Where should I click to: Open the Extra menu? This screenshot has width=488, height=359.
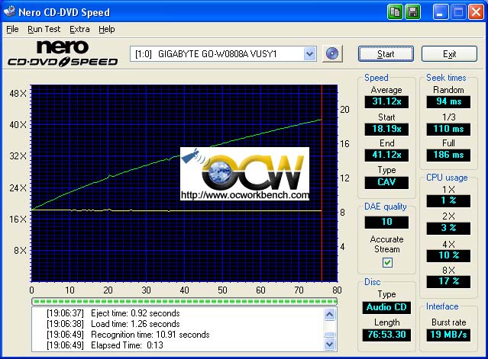tap(79, 29)
